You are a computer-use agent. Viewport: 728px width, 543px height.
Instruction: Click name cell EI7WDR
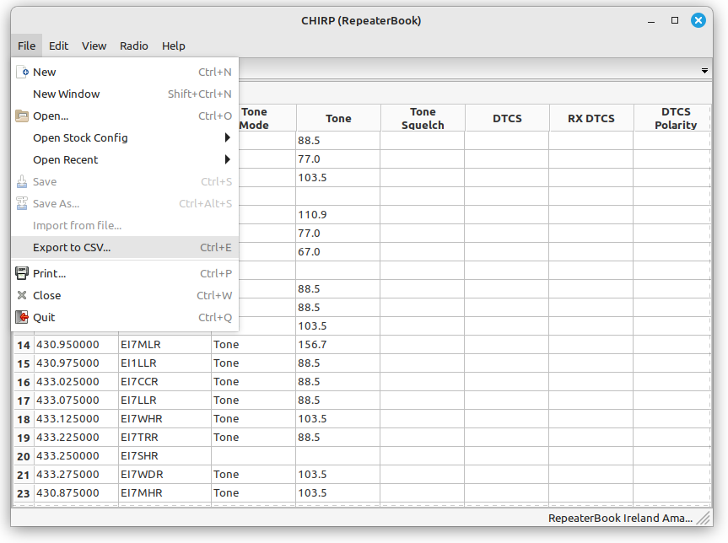[164, 475]
